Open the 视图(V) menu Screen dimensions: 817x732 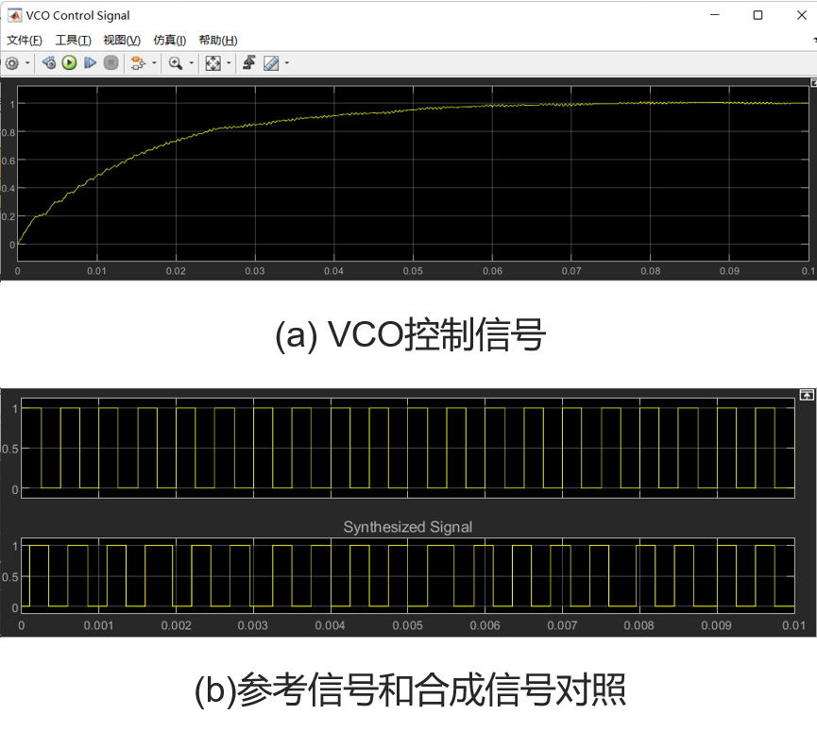(x=122, y=40)
